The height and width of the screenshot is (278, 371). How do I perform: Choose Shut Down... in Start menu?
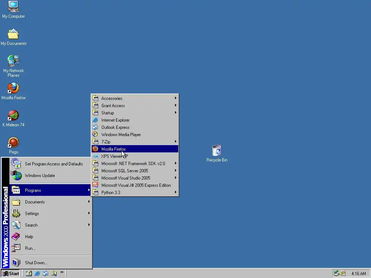click(x=50, y=262)
